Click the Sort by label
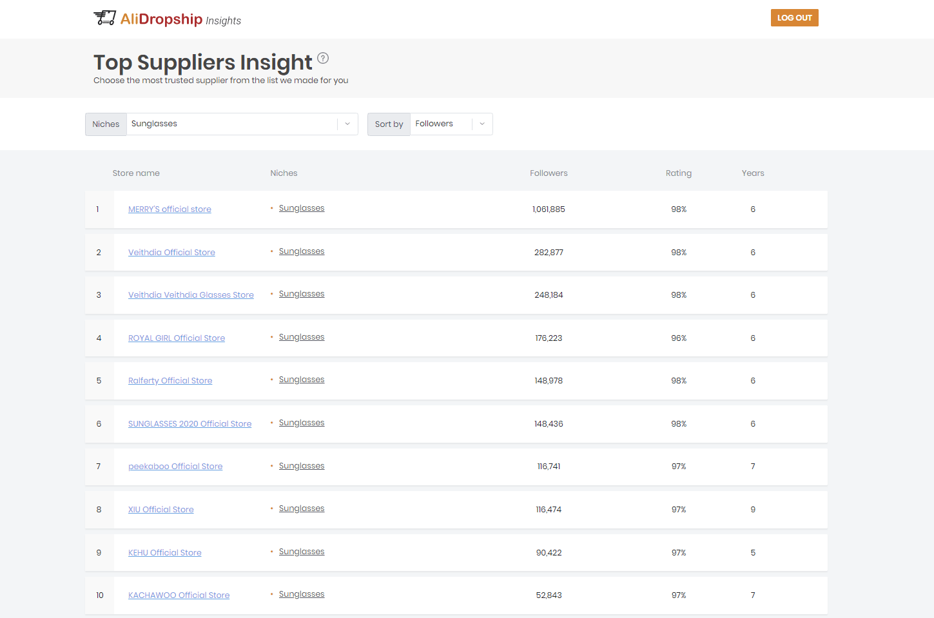The width and height of the screenshot is (934, 618). point(388,124)
